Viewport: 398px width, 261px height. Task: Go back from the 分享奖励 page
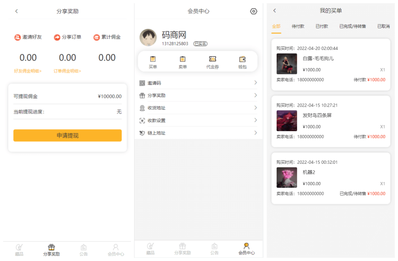tap(16, 11)
